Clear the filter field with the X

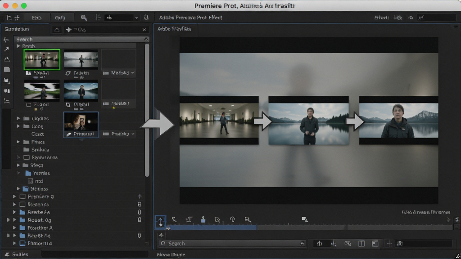coord(145,30)
